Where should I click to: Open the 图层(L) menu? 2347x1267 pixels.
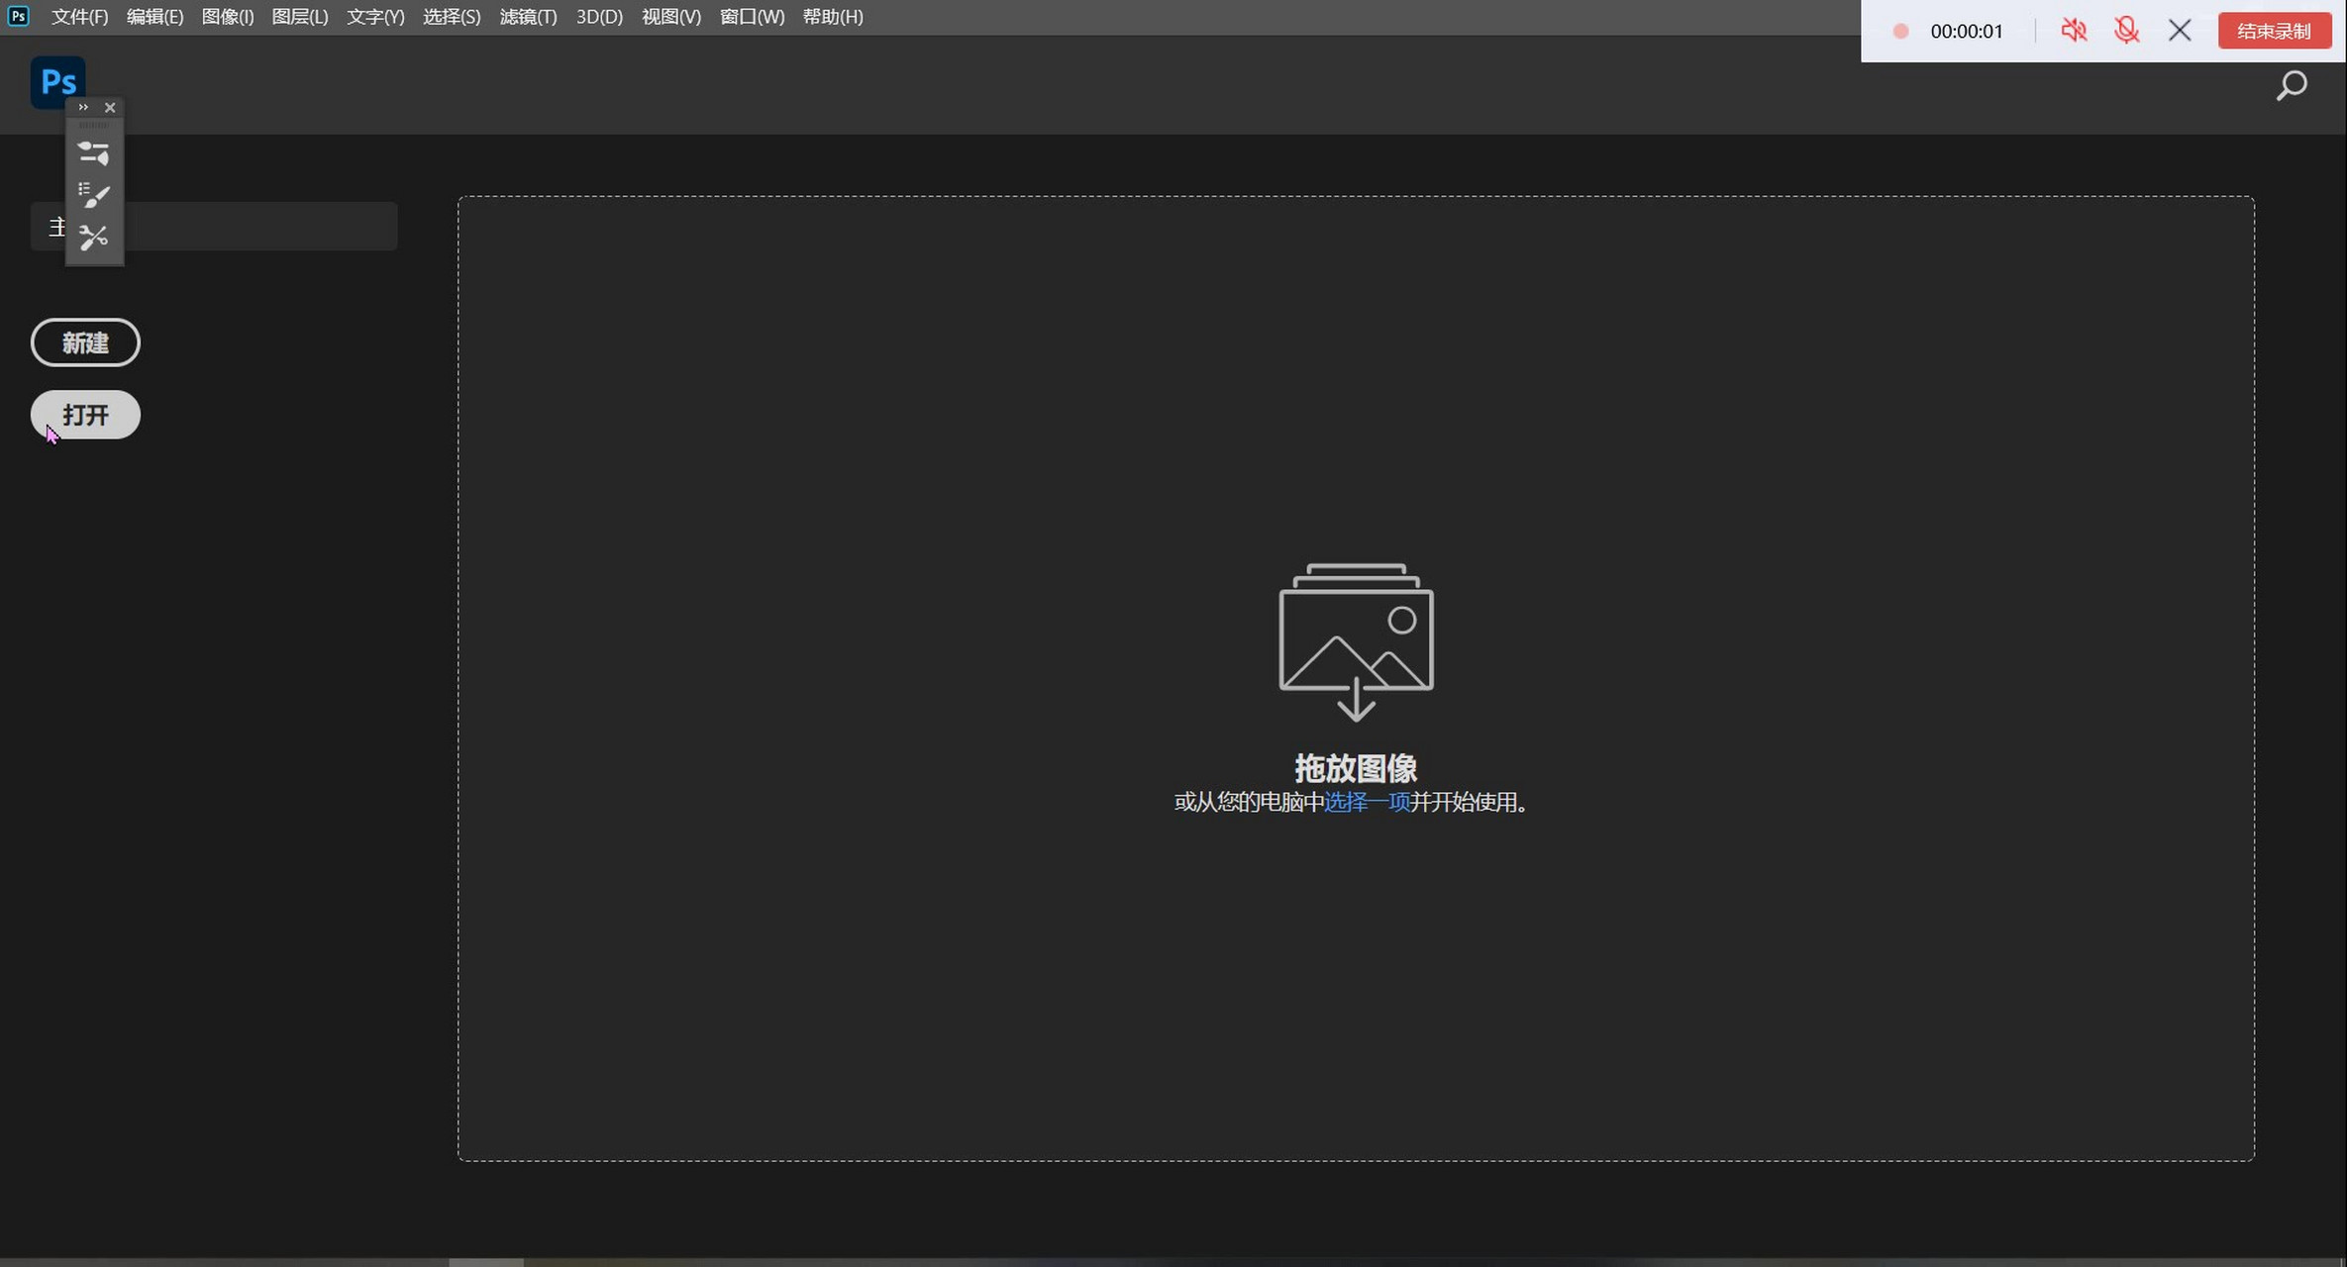pyautogui.click(x=300, y=17)
